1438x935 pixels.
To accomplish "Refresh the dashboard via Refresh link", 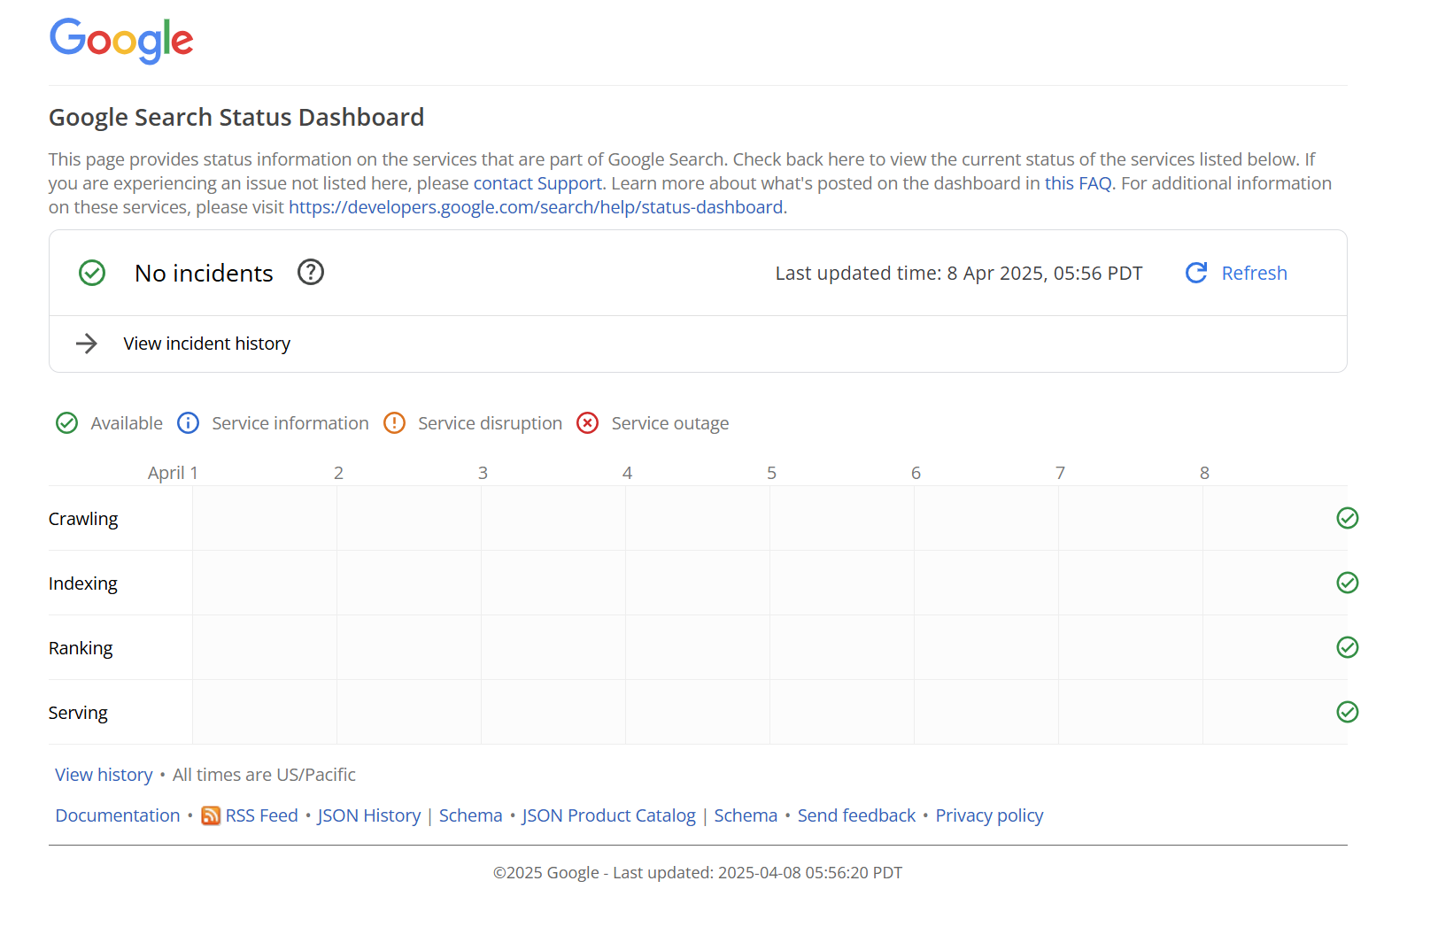I will click(1254, 273).
